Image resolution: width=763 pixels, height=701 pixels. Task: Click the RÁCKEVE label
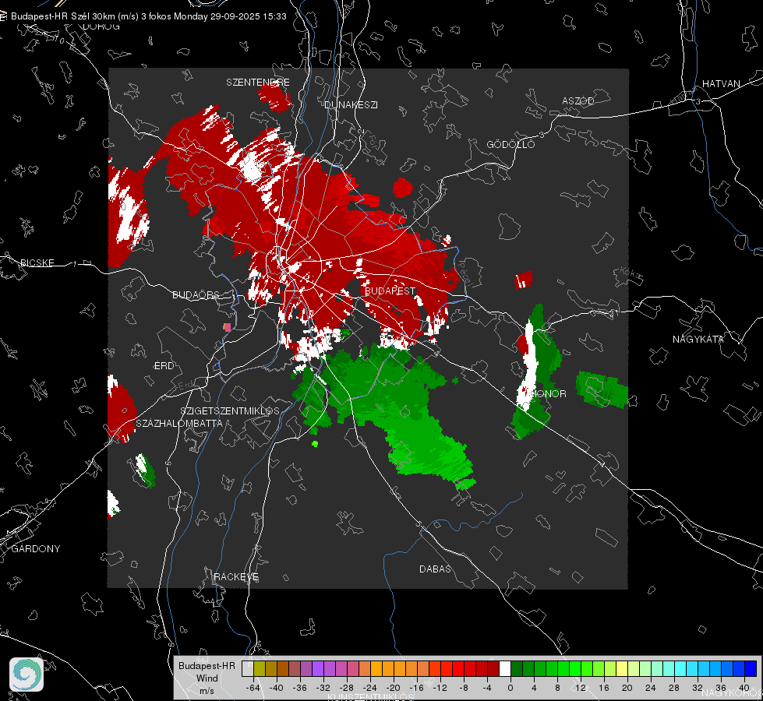point(236,576)
